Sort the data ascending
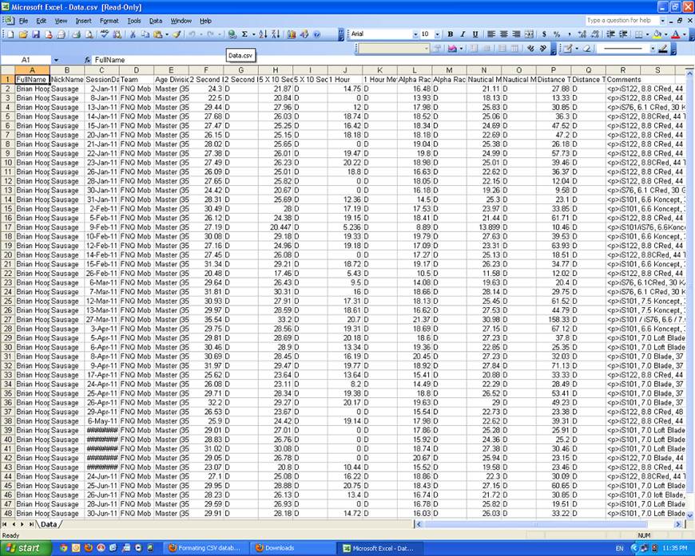The width and height of the screenshot is (695, 556). (x=262, y=34)
